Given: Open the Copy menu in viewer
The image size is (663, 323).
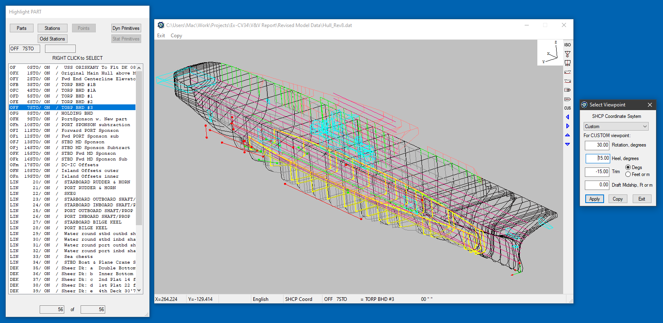Looking at the screenshot, I should 176,36.
